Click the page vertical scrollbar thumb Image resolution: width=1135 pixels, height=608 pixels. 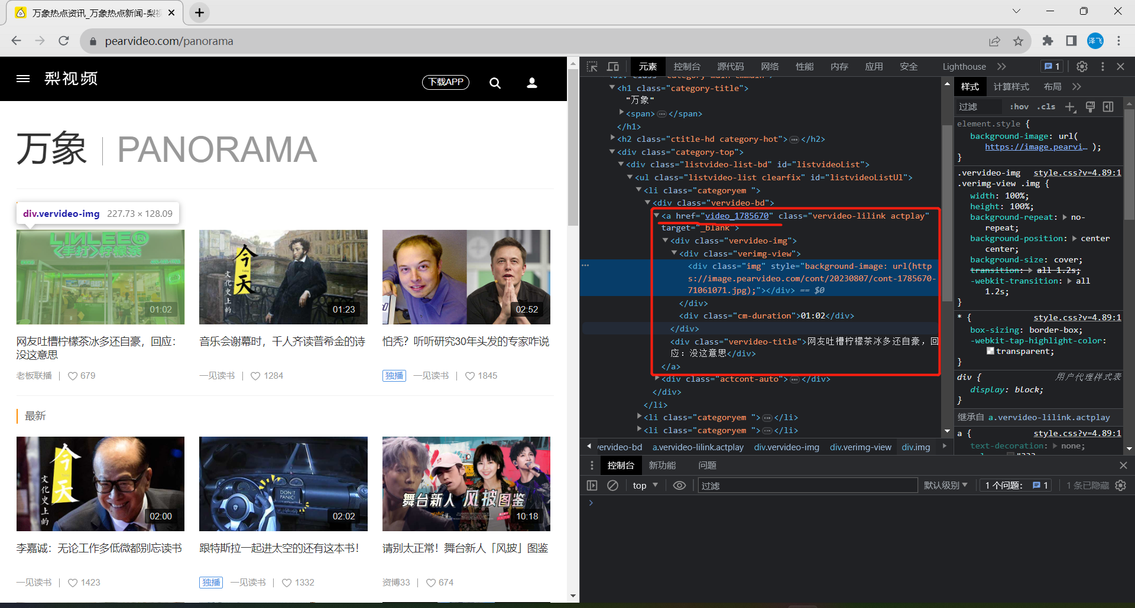click(573, 148)
